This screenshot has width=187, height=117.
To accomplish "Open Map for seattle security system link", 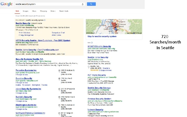I will [102, 36].
